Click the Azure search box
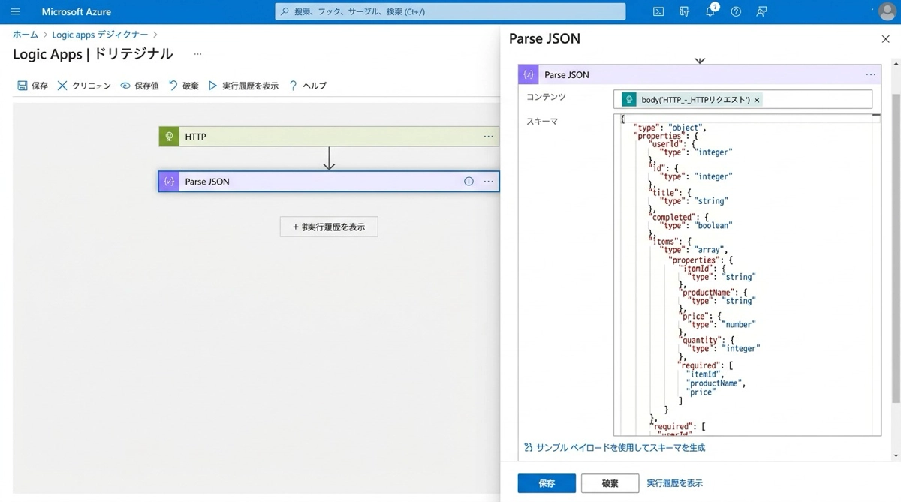The width and height of the screenshot is (901, 502). 450,12
